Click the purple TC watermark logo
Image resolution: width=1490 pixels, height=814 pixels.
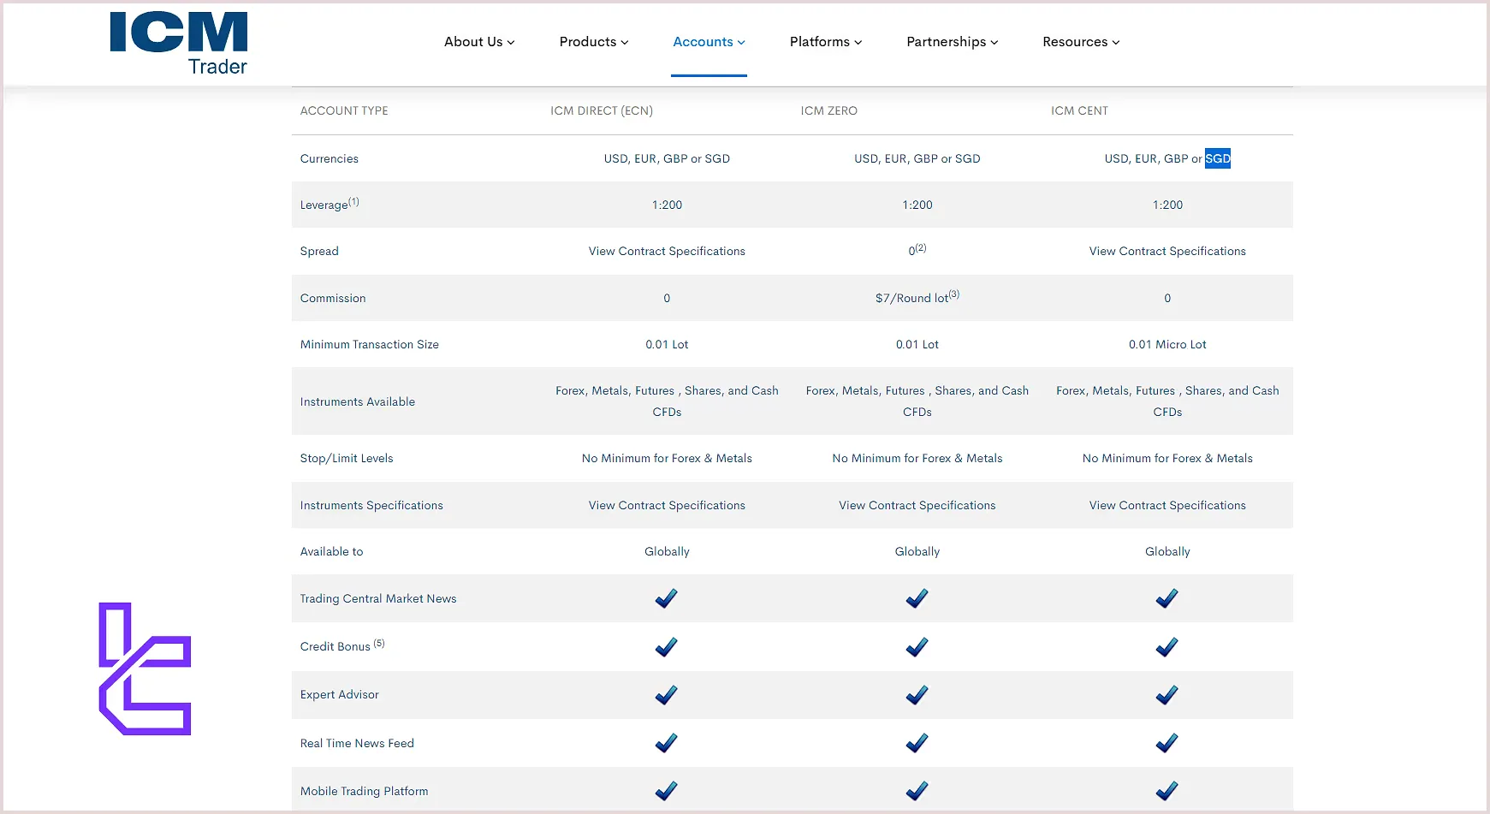click(145, 668)
